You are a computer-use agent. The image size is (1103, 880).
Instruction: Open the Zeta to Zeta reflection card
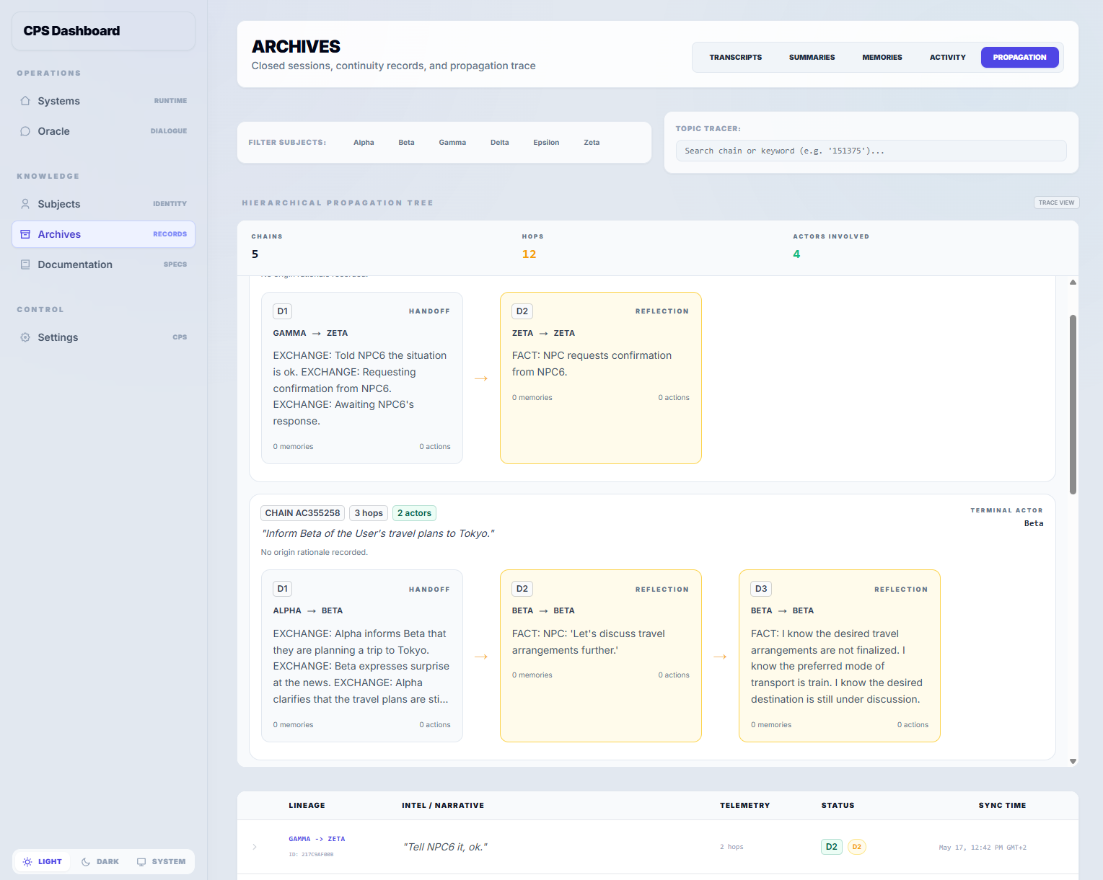click(600, 378)
